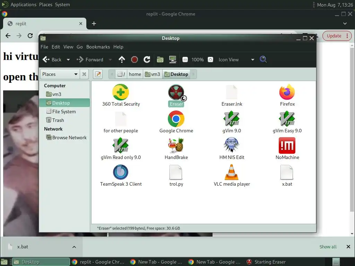Open the Back history dropdown arrow
This screenshot has height=266, width=355.
tap(68, 60)
